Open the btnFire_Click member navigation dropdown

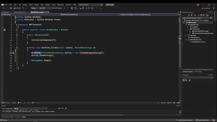tap(149, 15)
